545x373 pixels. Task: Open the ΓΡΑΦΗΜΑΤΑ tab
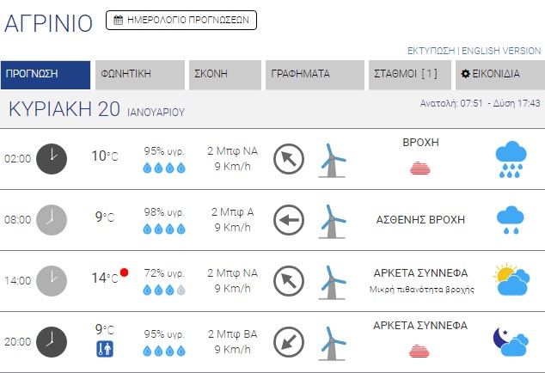tap(315, 75)
